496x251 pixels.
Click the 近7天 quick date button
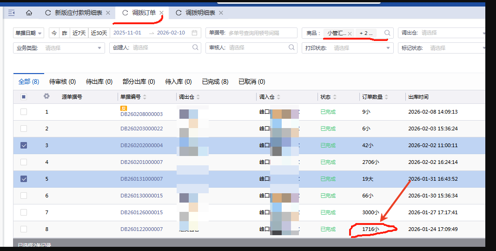pos(79,33)
